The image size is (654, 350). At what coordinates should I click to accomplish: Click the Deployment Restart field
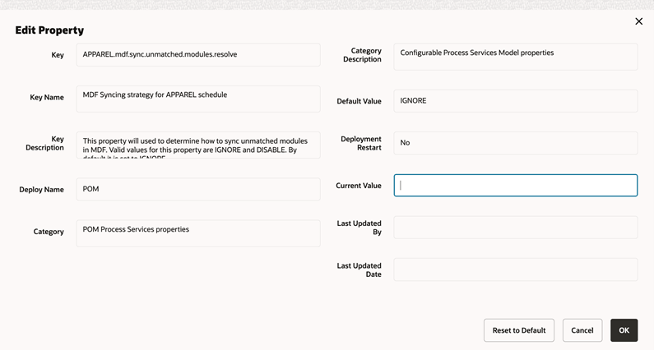click(x=515, y=143)
